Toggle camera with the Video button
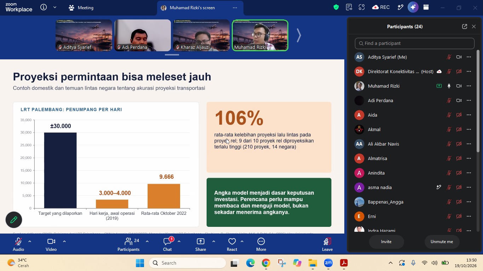 pyautogui.click(x=51, y=244)
